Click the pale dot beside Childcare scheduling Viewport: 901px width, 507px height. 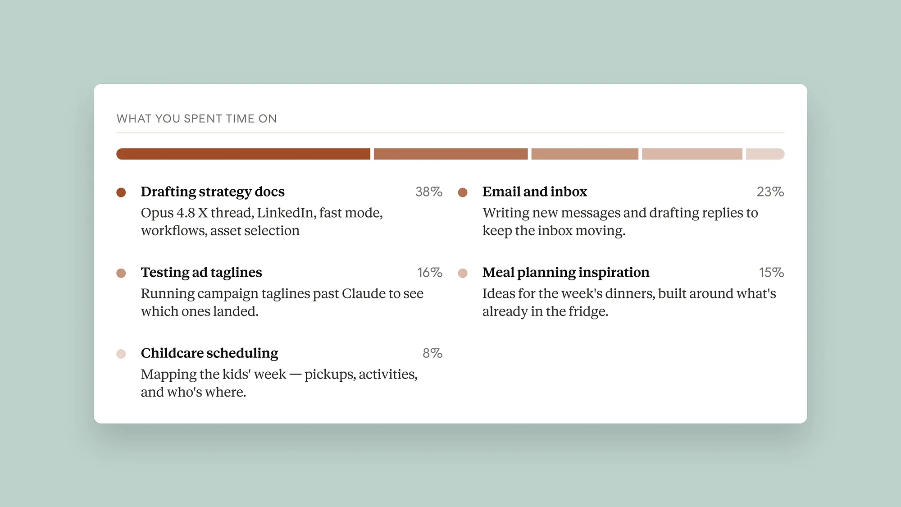121,354
